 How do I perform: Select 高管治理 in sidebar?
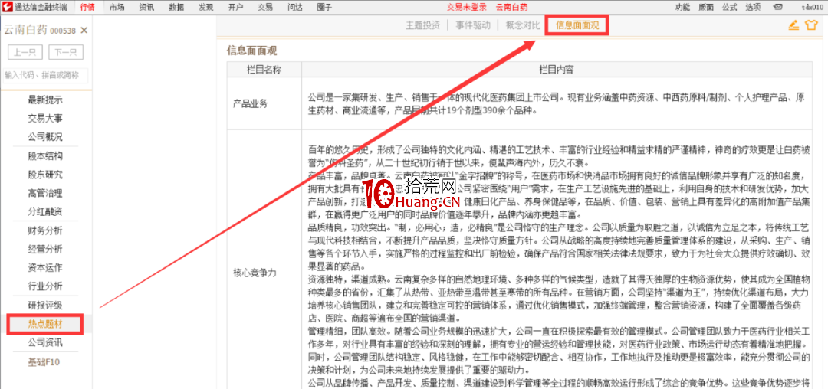45,193
